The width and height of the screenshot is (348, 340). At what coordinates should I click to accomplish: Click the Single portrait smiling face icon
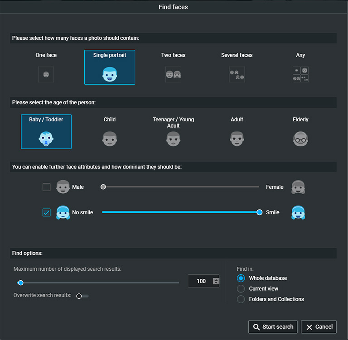pyautogui.click(x=110, y=74)
